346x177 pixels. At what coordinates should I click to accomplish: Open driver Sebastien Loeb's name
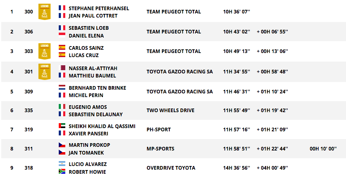pyautogui.click(x=89, y=28)
